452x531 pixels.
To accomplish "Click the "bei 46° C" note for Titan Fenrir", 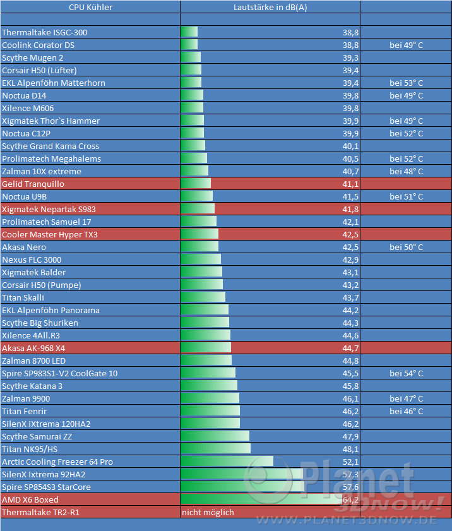I will pyautogui.click(x=406, y=411).
